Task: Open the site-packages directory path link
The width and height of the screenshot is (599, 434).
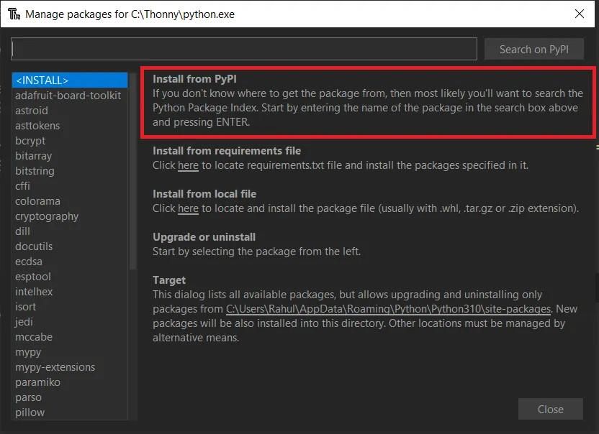Action: click(389, 309)
